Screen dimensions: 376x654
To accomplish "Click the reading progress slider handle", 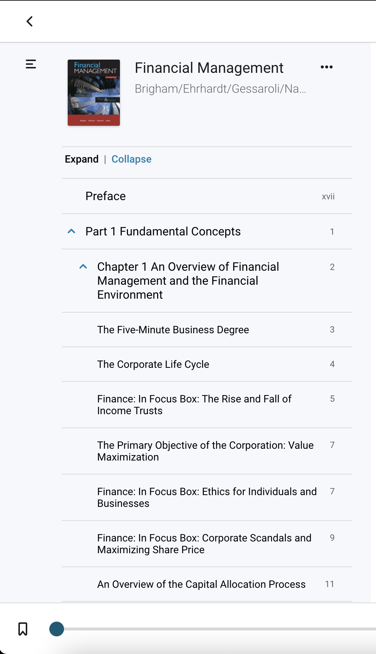I will pyautogui.click(x=57, y=629).
